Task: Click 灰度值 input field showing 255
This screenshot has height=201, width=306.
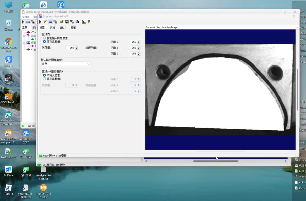Action: point(70,48)
